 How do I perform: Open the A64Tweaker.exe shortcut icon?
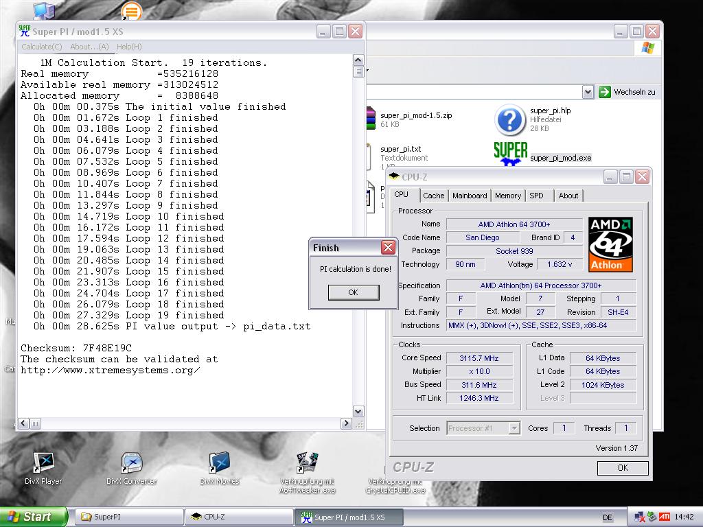[x=307, y=463]
